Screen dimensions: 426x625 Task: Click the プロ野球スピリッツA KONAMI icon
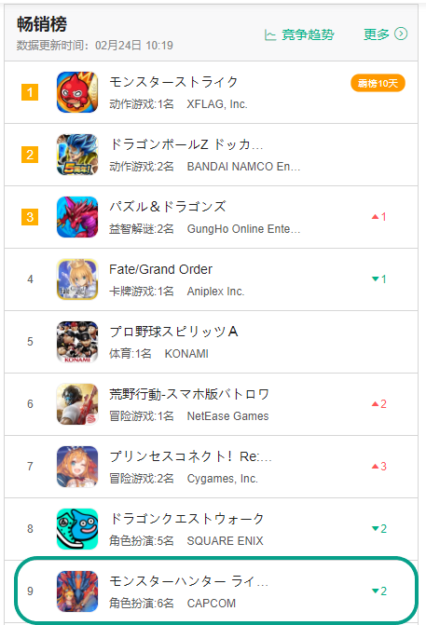77,342
